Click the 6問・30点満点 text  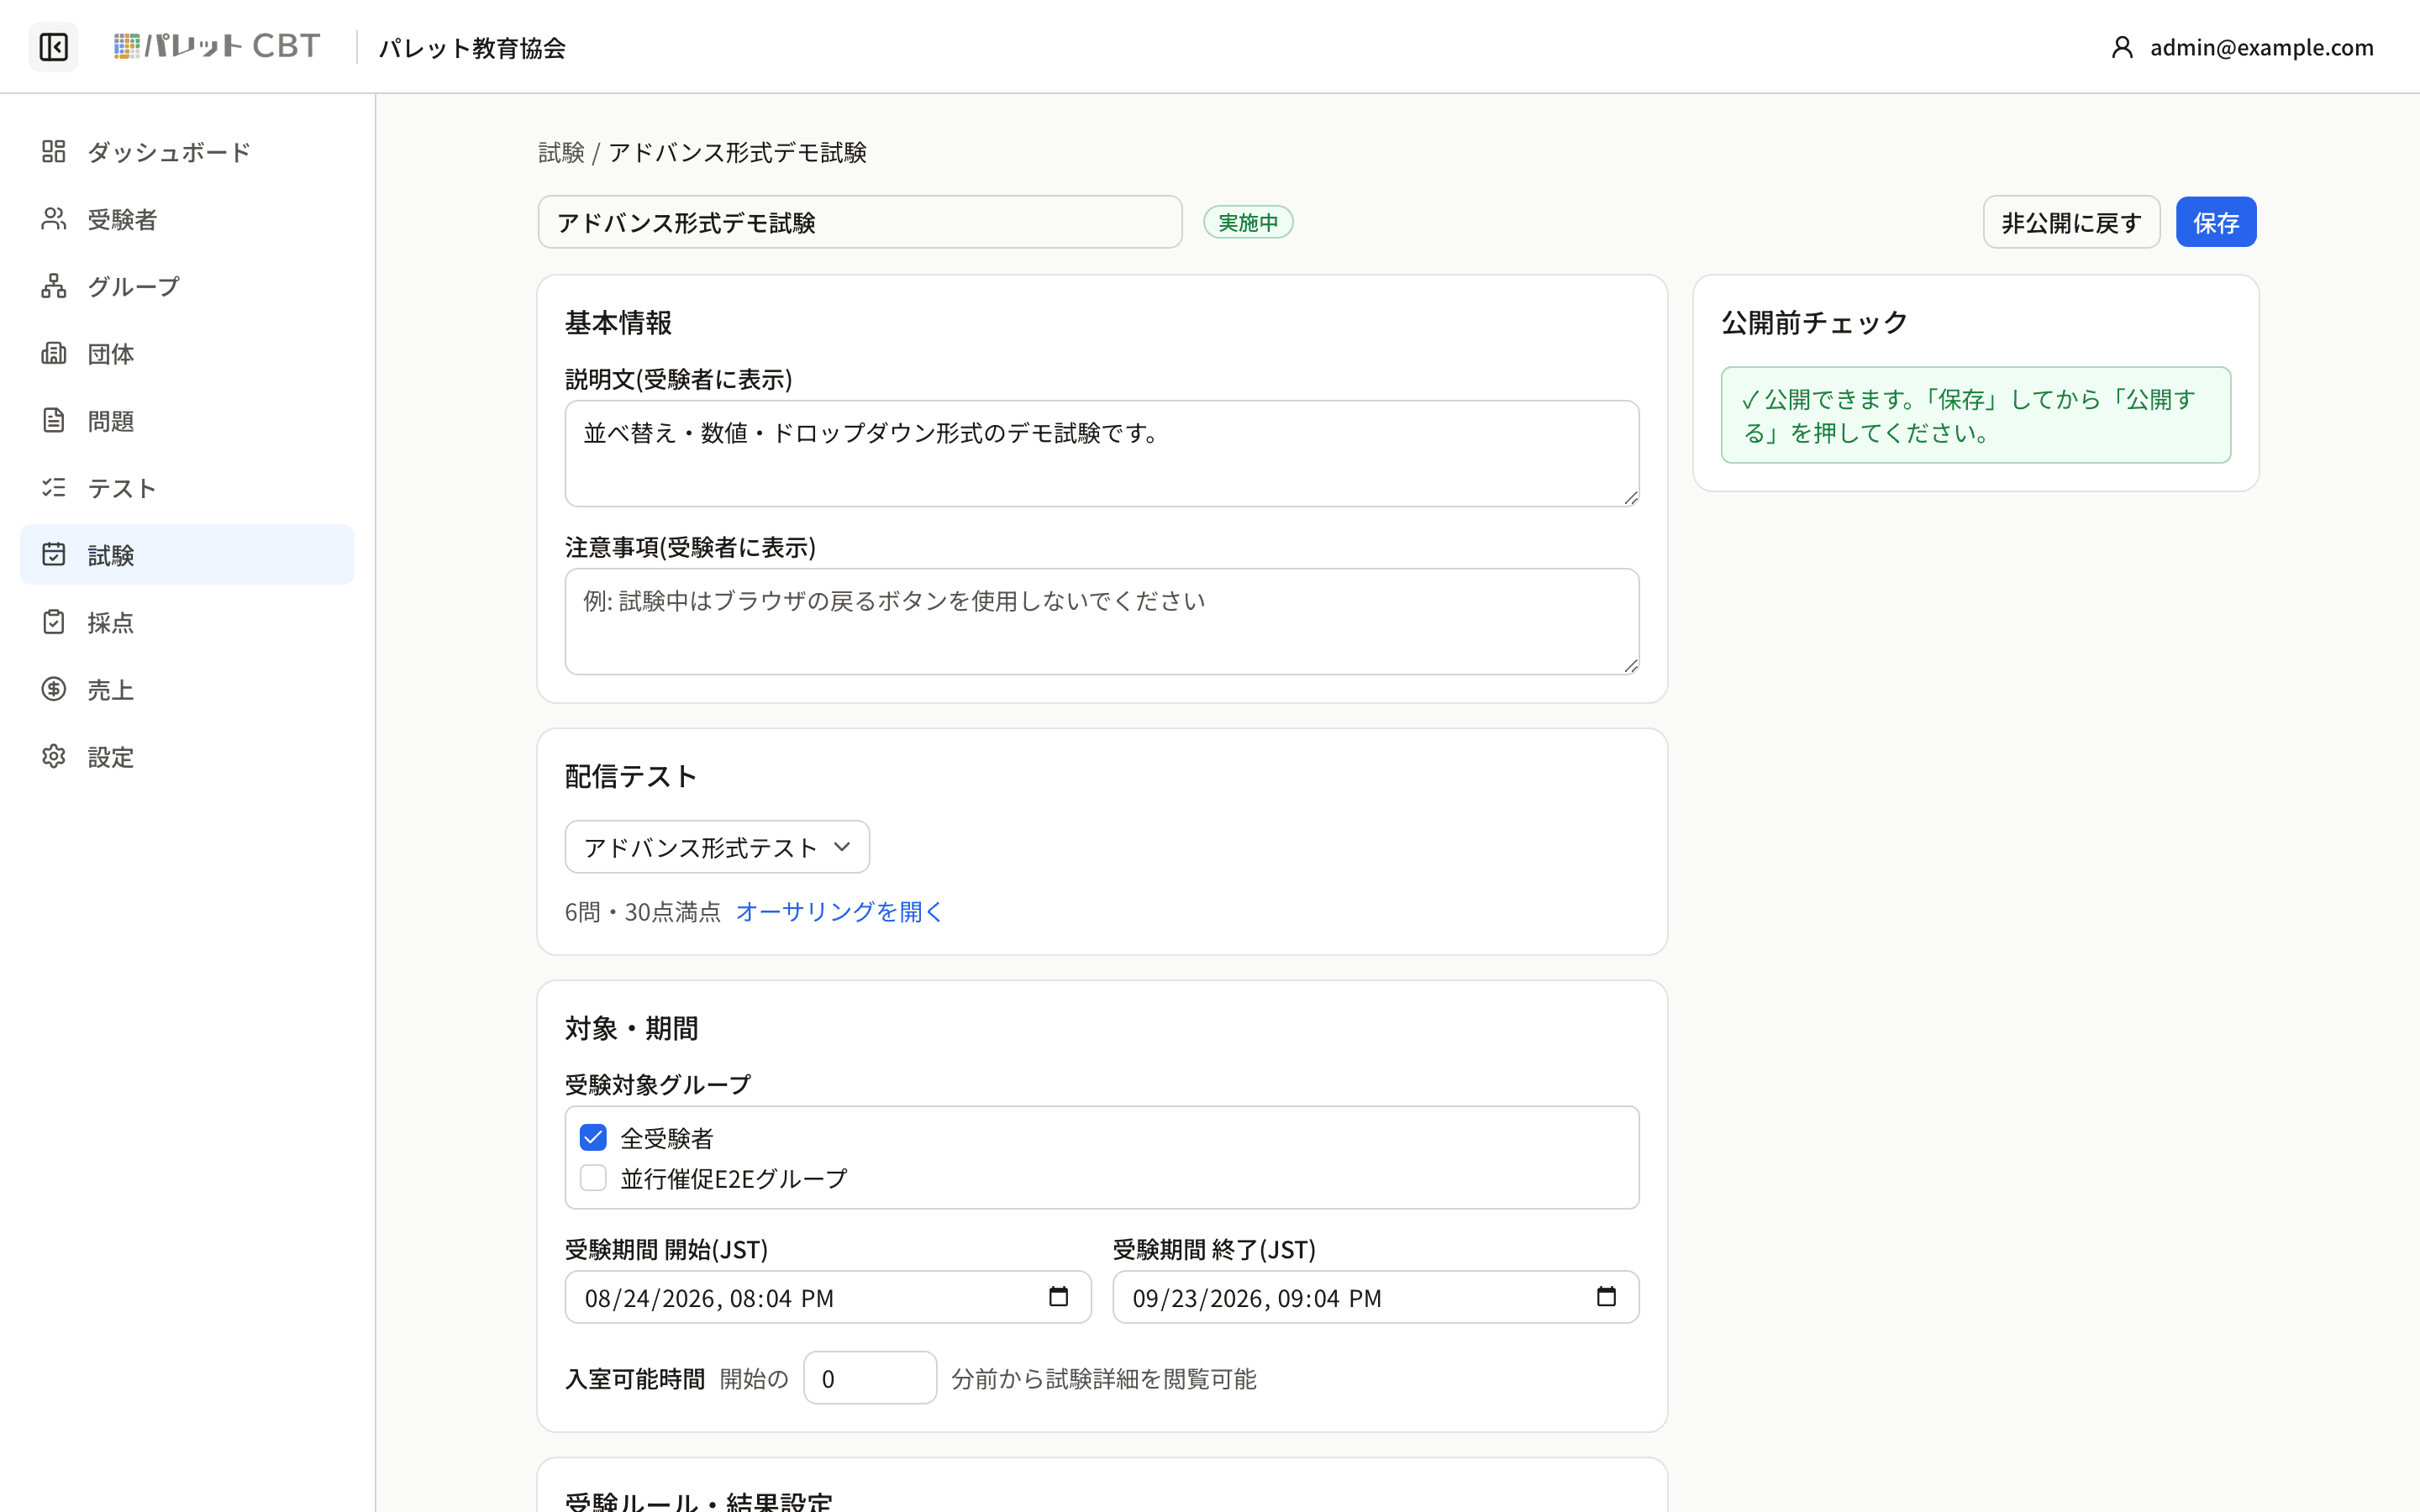tap(643, 911)
